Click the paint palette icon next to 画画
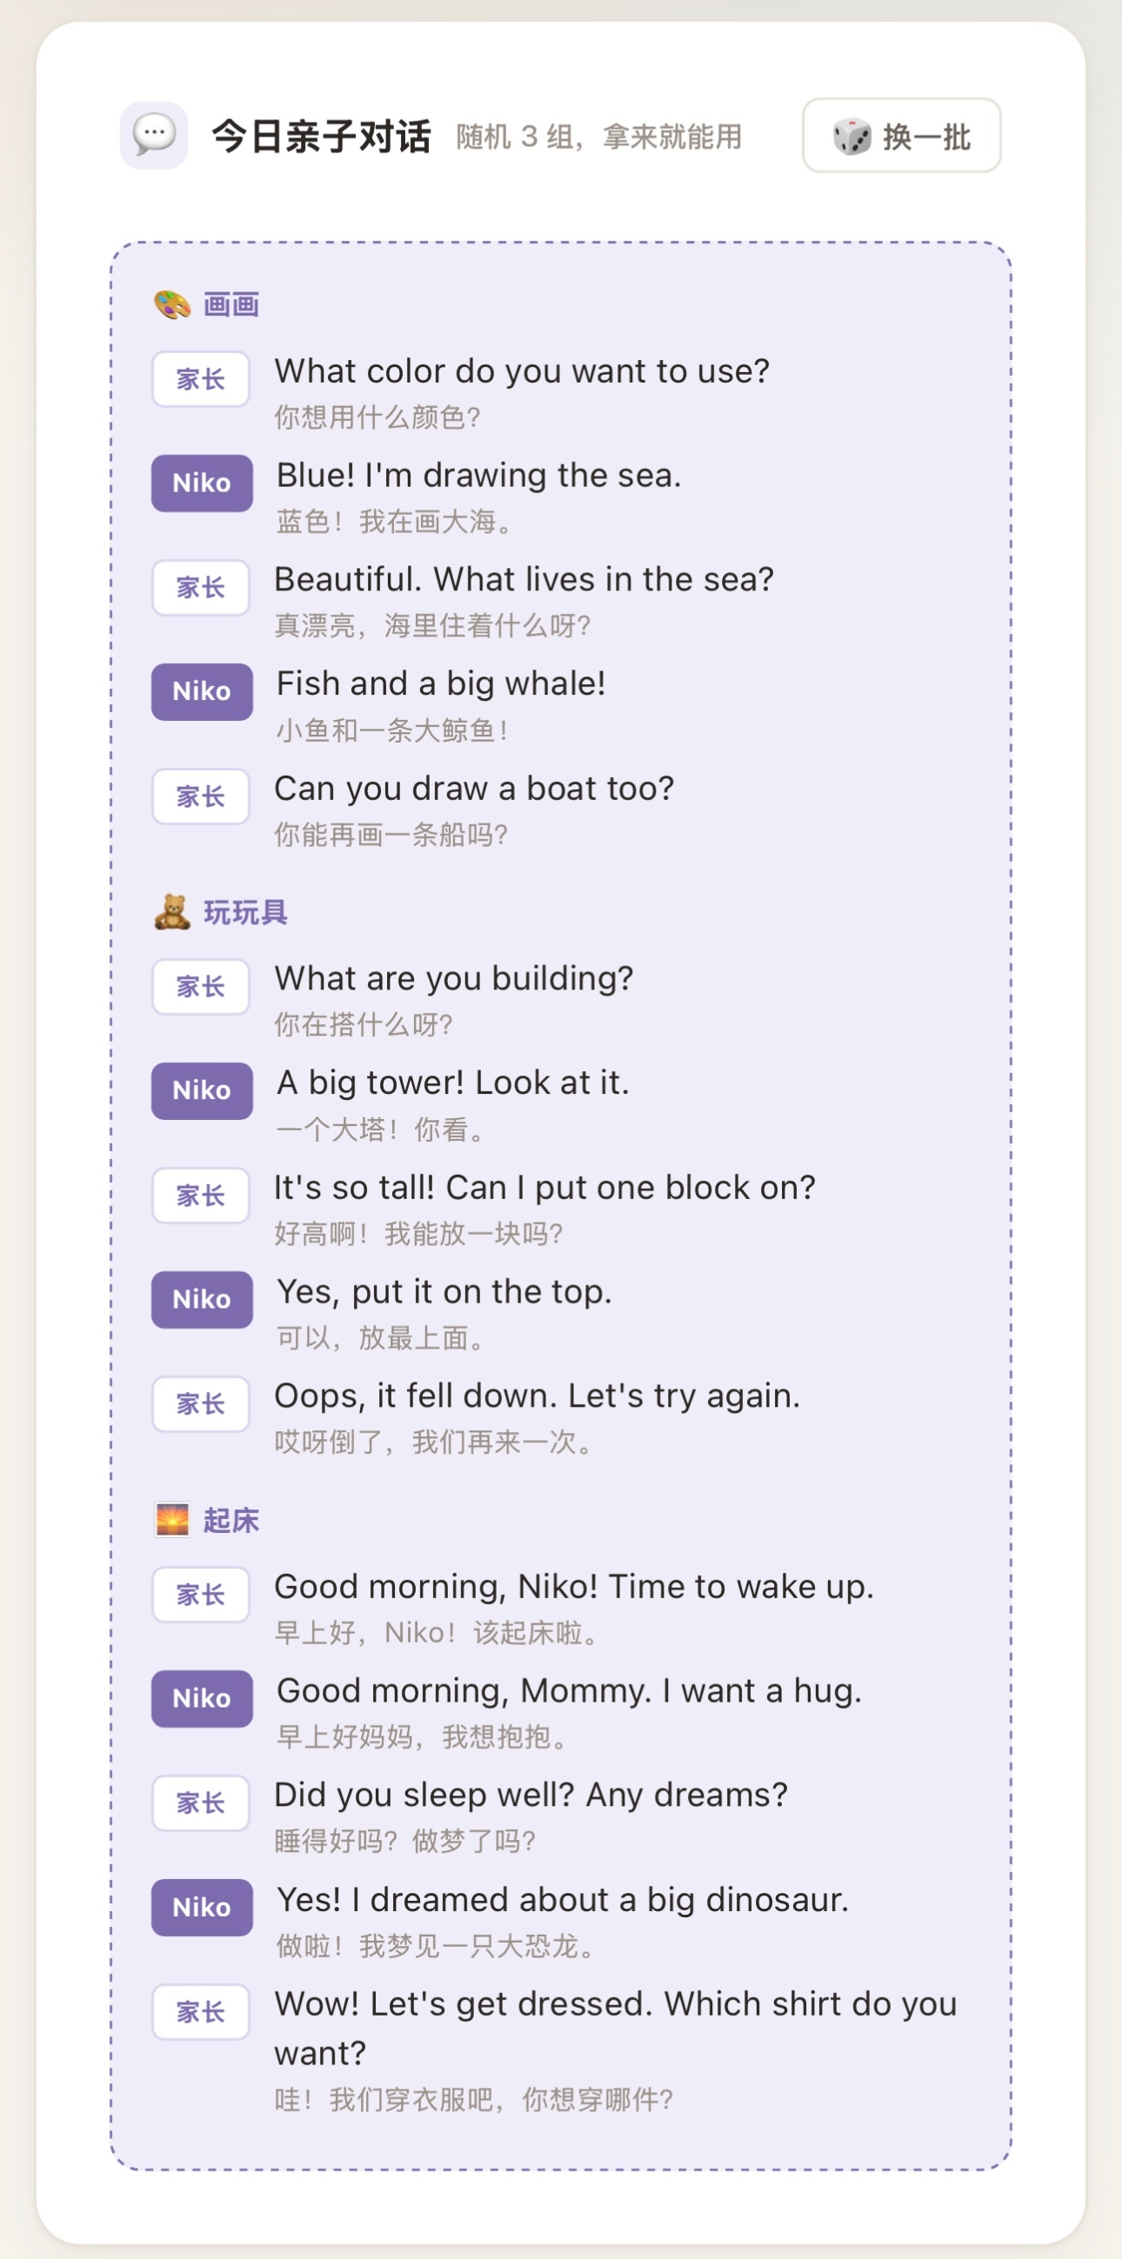 [x=172, y=305]
